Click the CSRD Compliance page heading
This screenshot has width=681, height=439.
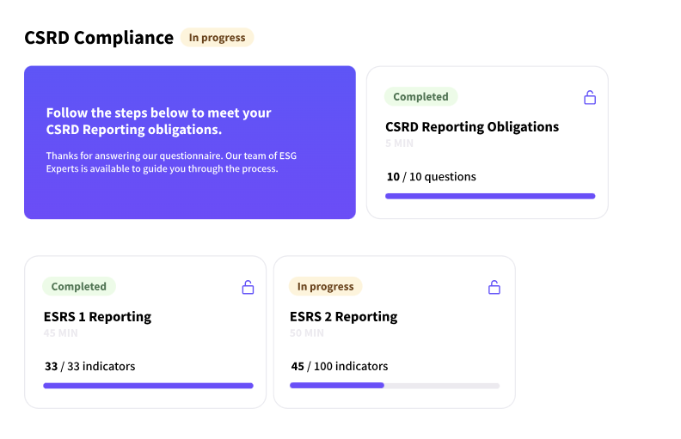pos(99,38)
